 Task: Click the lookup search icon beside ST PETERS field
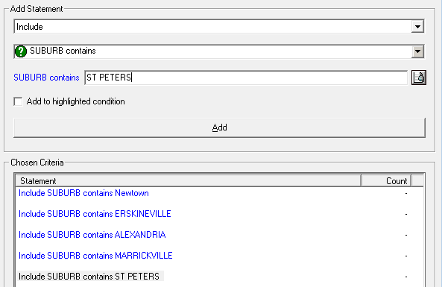419,78
